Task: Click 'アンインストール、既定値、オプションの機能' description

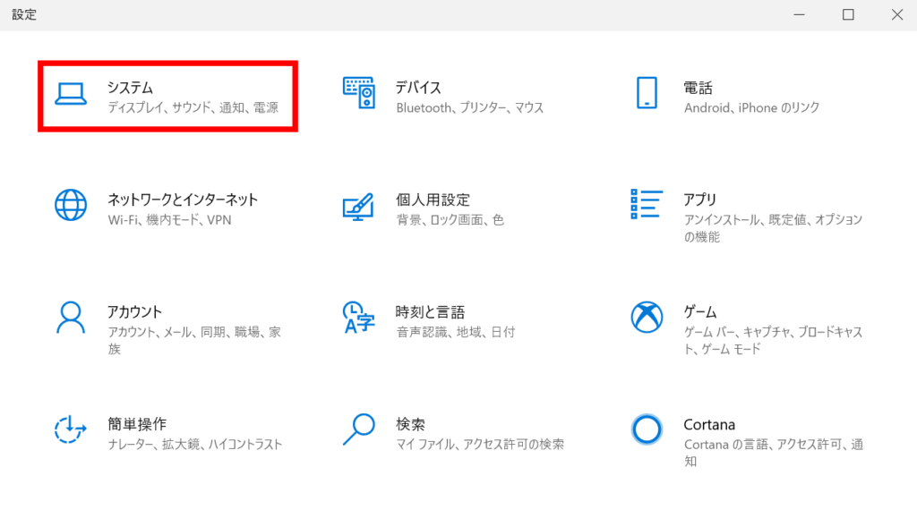Action: 774,228
